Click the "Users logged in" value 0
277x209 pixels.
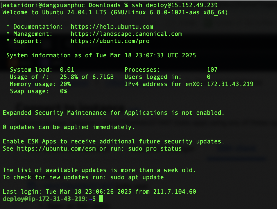pyautogui.click(x=209, y=77)
